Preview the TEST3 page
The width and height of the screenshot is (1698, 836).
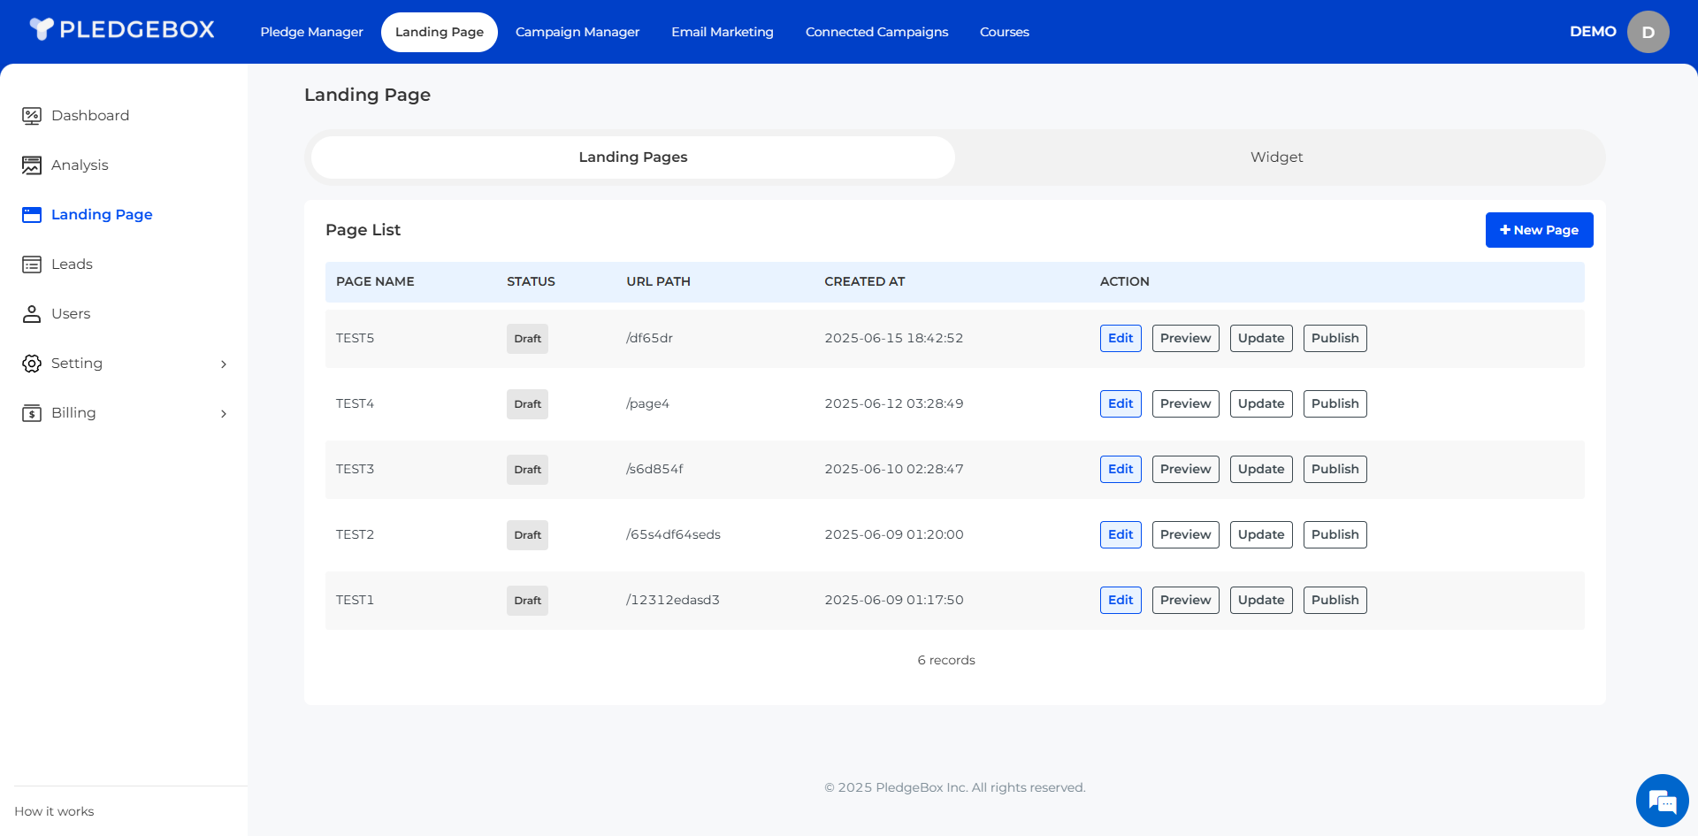pos(1186,469)
